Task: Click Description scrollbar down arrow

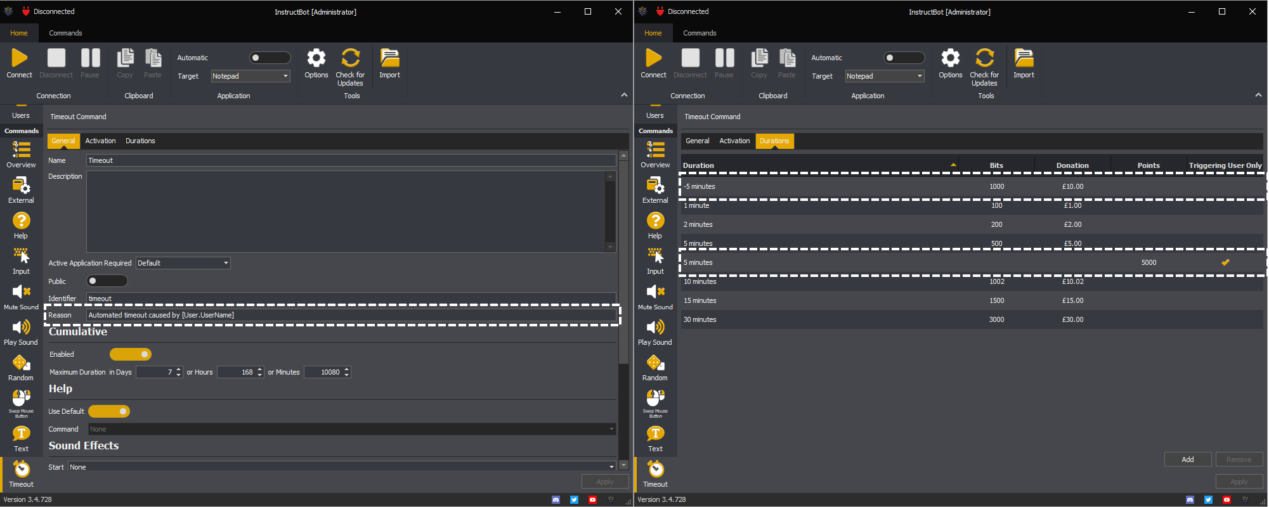Action: 610,247
